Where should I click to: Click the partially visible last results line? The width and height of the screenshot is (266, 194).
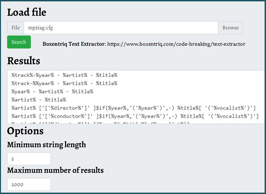tap(100, 123)
